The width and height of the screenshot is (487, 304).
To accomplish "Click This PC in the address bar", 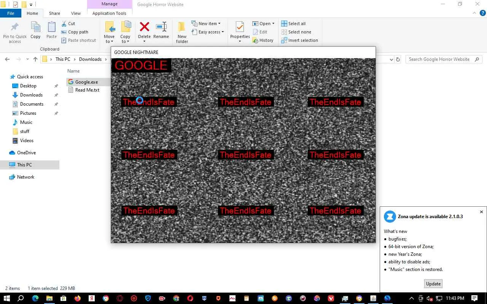I will point(63,59).
